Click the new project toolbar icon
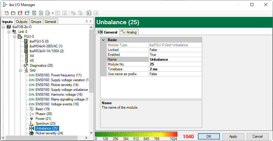Viewport: 273px width, 141px height. (x=6, y=13)
